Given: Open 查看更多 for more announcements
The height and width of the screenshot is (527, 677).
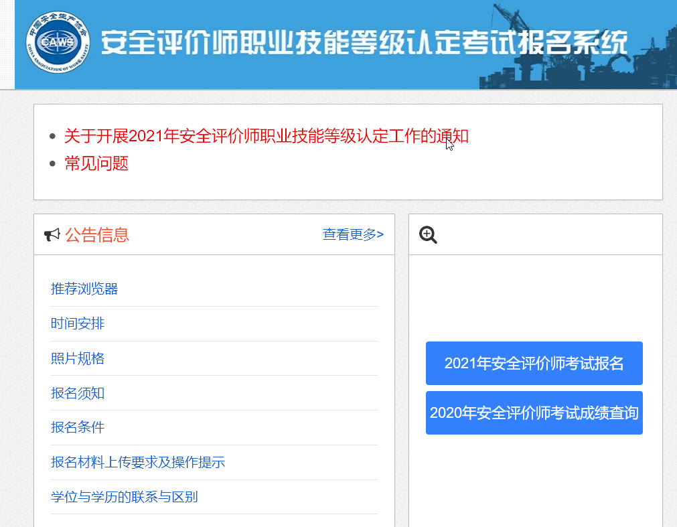Looking at the screenshot, I should click(353, 233).
